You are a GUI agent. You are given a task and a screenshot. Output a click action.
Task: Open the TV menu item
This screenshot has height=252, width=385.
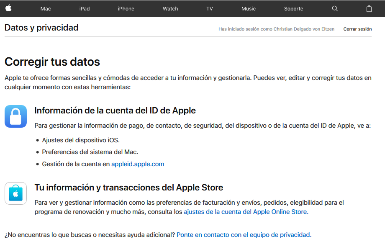209,9
